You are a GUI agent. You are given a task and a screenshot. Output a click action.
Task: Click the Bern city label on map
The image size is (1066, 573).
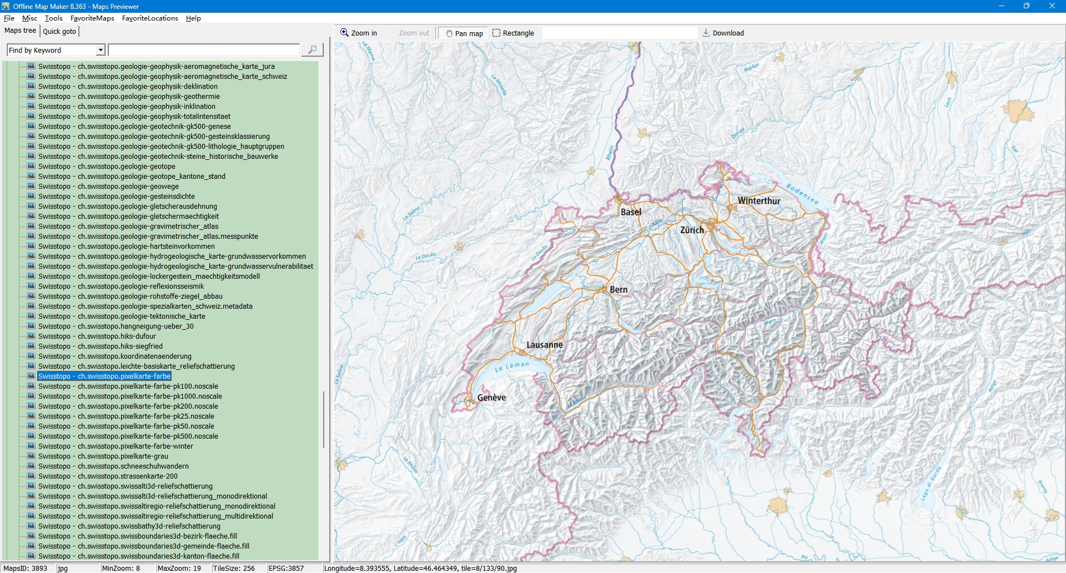click(619, 290)
